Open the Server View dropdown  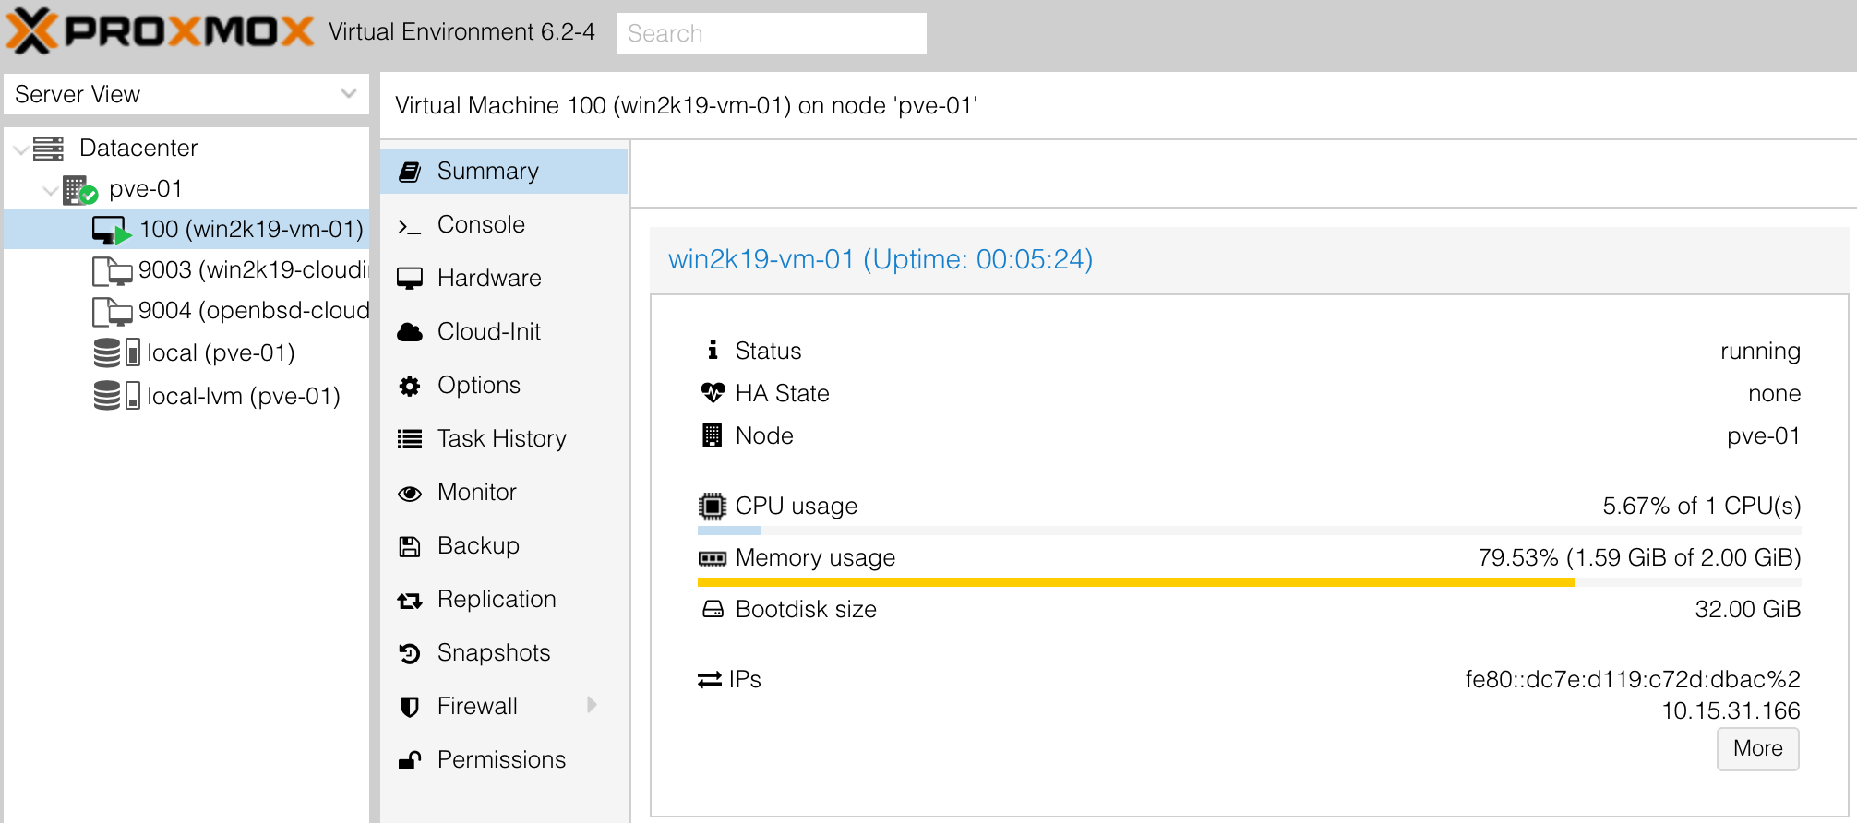pyautogui.click(x=349, y=93)
